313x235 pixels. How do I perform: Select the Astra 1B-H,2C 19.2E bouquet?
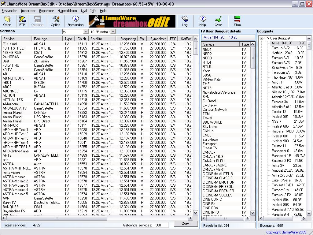[x=288, y=43]
